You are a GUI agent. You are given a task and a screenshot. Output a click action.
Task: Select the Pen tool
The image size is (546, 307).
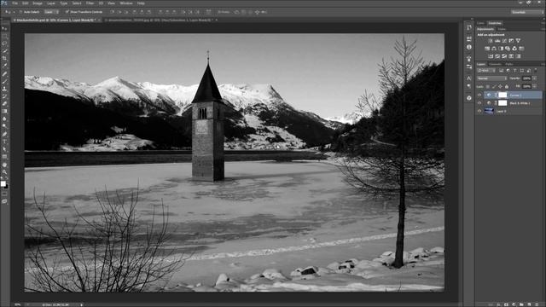click(x=5, y=135)
